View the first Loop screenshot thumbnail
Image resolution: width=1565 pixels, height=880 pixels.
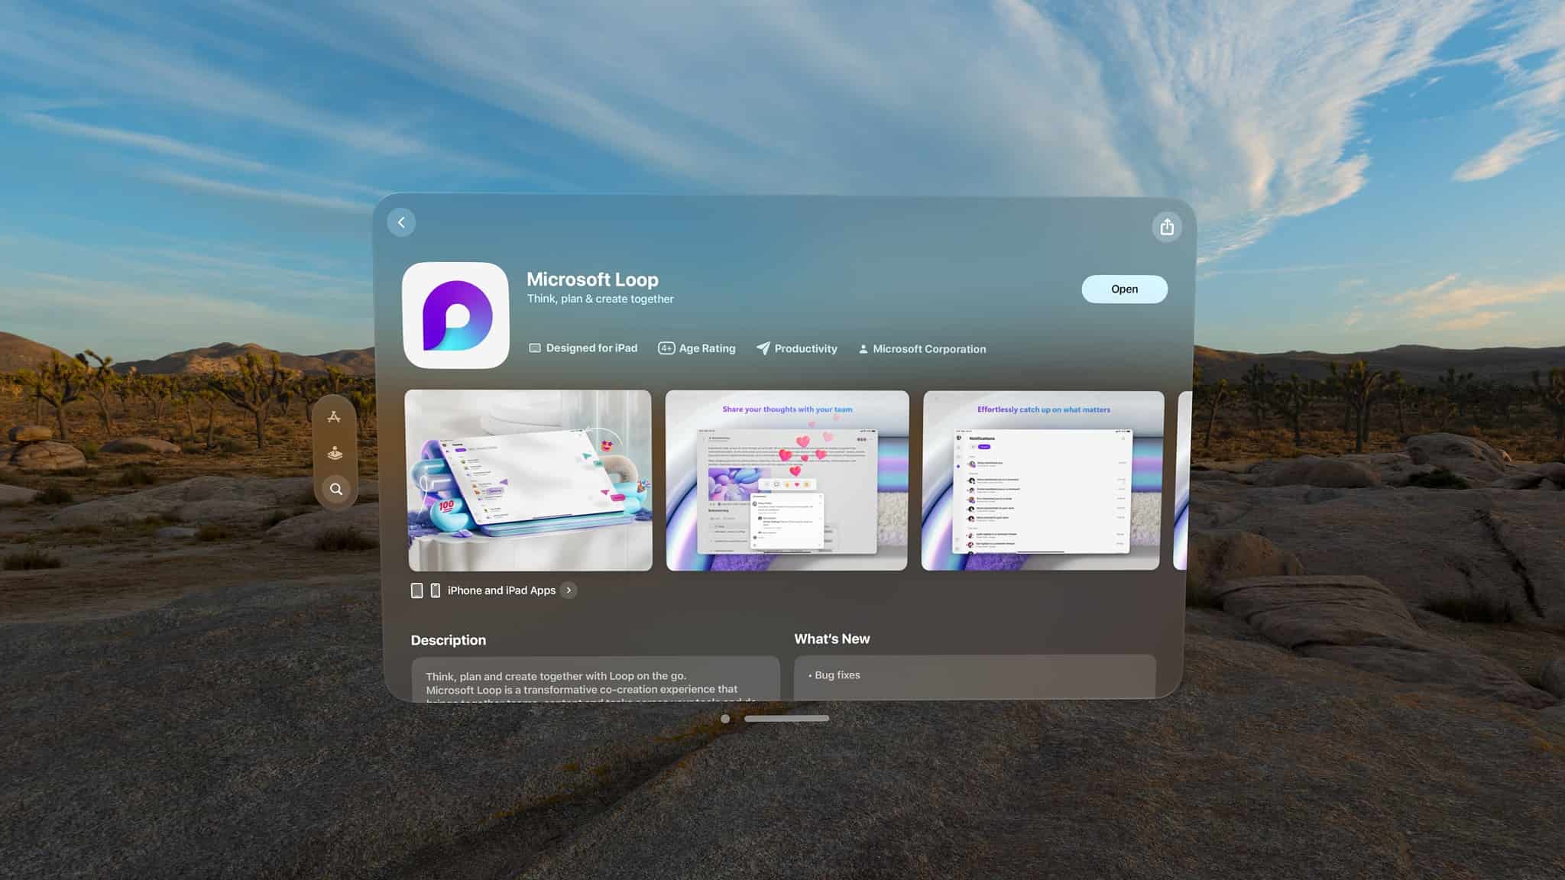pyautogui.click(x=529, y=480)
